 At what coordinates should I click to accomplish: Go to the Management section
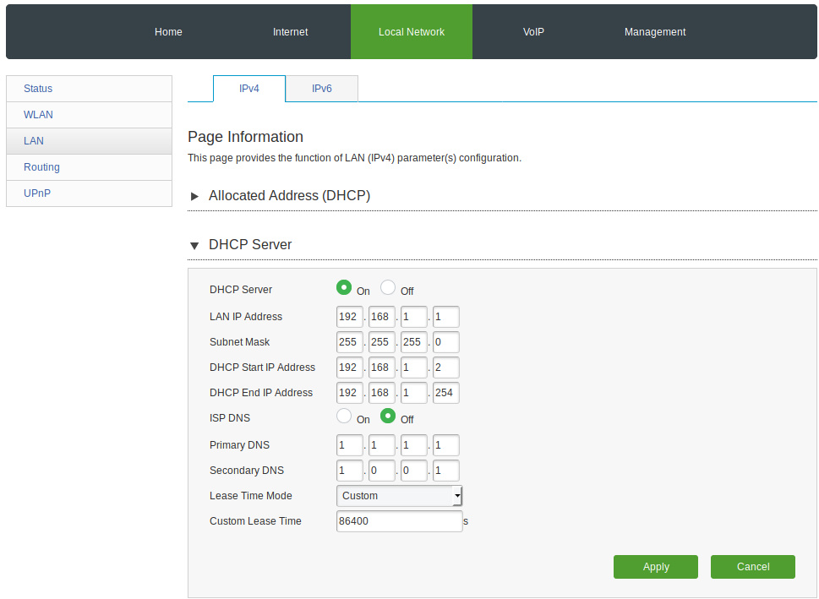click(654, 31)
